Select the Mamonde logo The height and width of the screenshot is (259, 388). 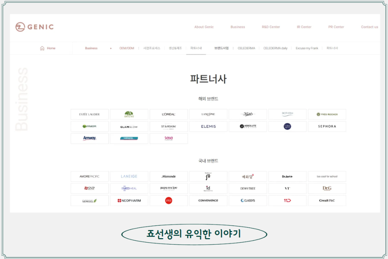pos(169,176)
